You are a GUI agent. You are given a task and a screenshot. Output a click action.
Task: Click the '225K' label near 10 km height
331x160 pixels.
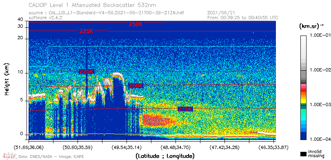pos(87,71)
